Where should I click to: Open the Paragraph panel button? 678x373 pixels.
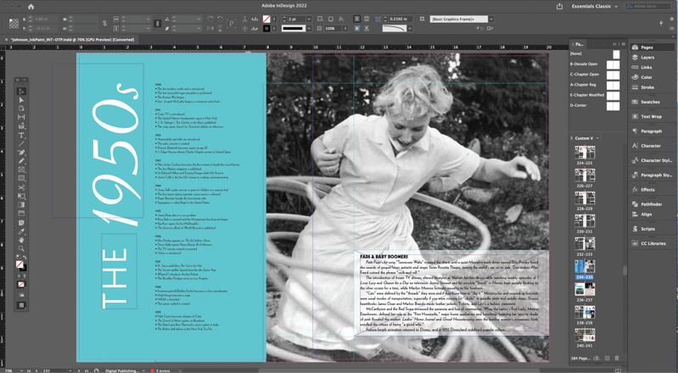click(651, 131)
